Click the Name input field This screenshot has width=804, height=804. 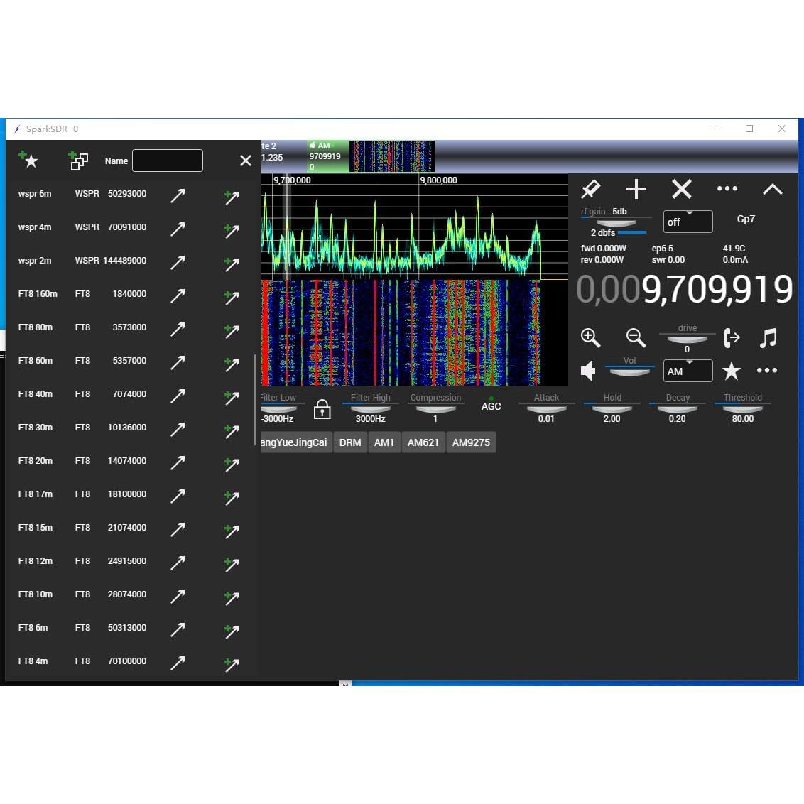click(x=168, y=161)
